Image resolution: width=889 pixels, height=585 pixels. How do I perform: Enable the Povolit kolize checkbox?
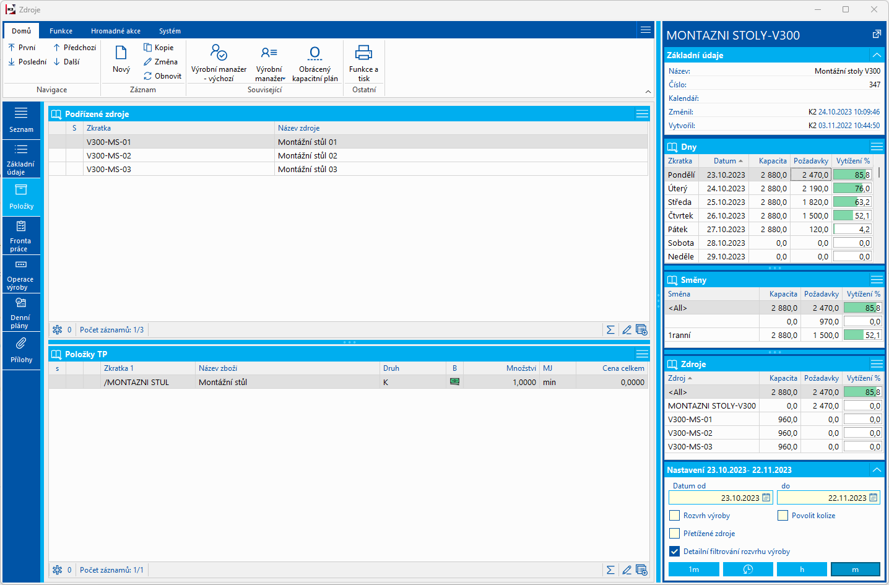pyautogui.click(x=783, y=516)
